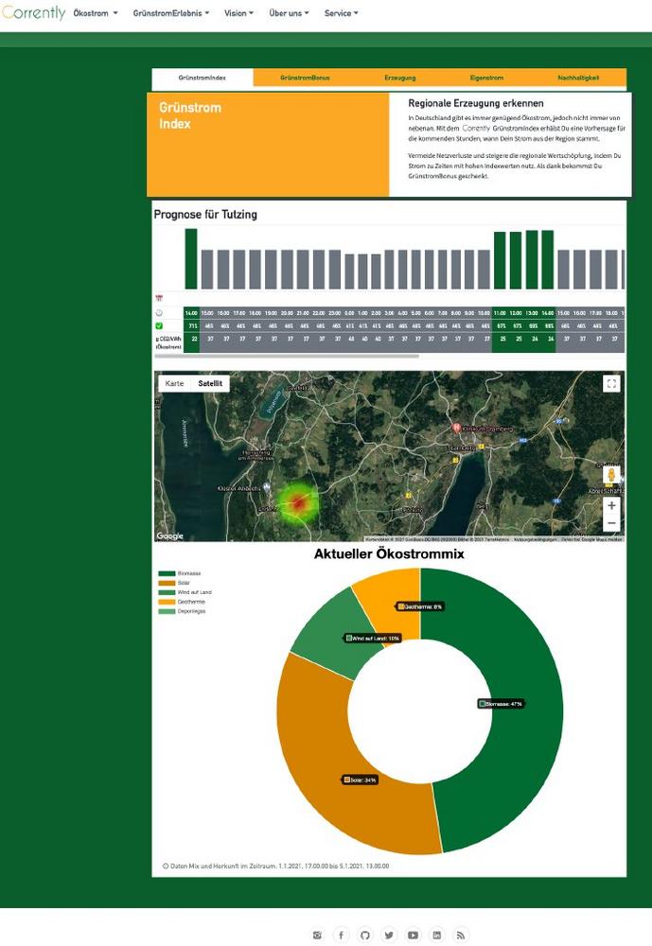Switch to the GrünstromBonus tab
The height and width of the screenshot is (946, 652).
click(305, 78)
